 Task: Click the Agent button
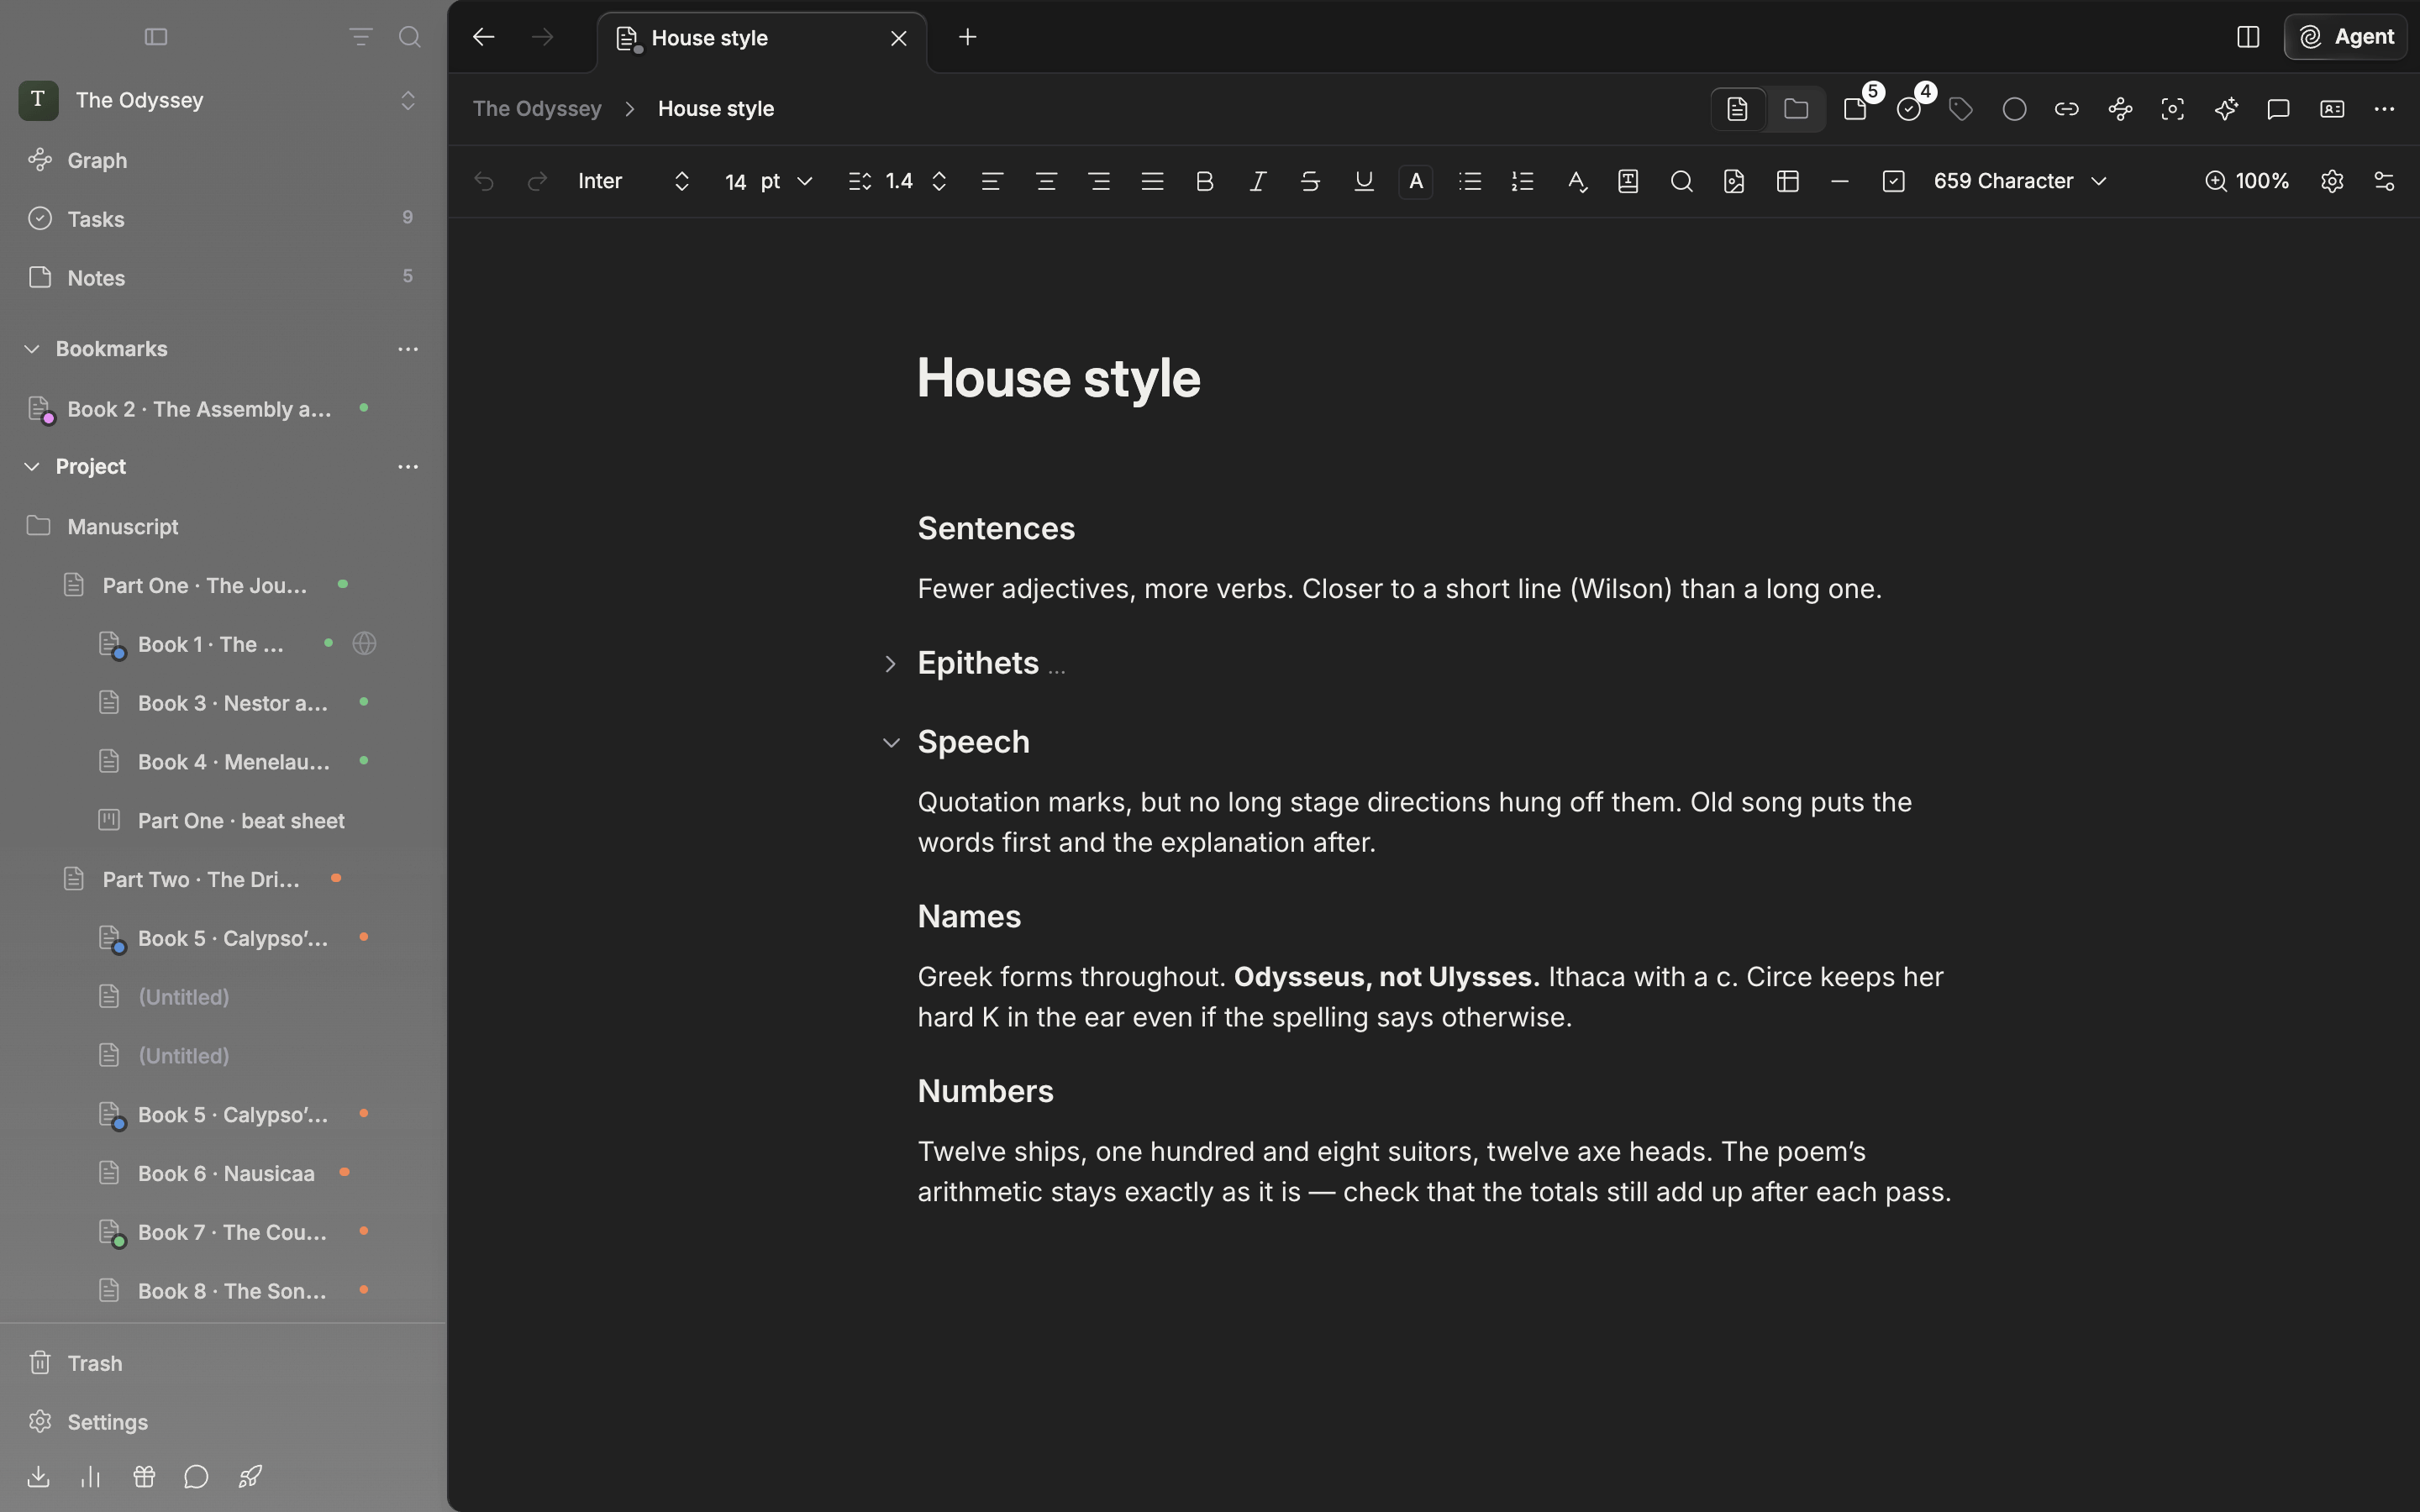tap(2345, 37)
